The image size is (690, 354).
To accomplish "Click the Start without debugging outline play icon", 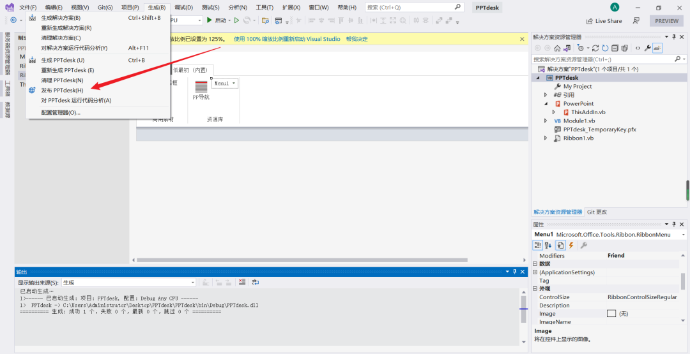I will click(236, 20).
